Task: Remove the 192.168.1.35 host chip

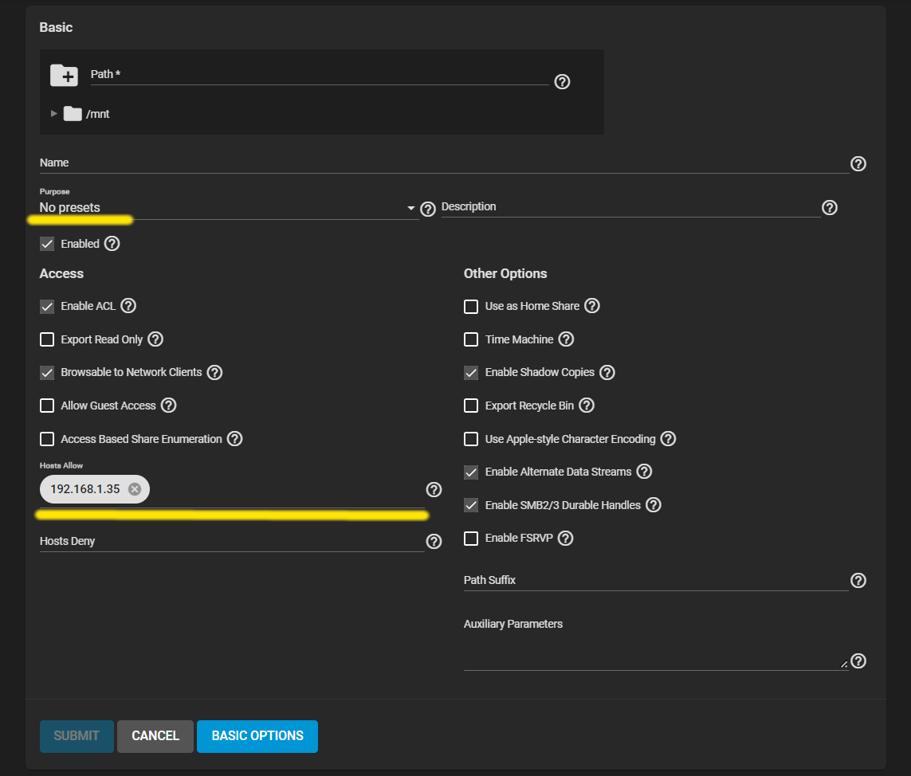Action: (x=135, y=489)
